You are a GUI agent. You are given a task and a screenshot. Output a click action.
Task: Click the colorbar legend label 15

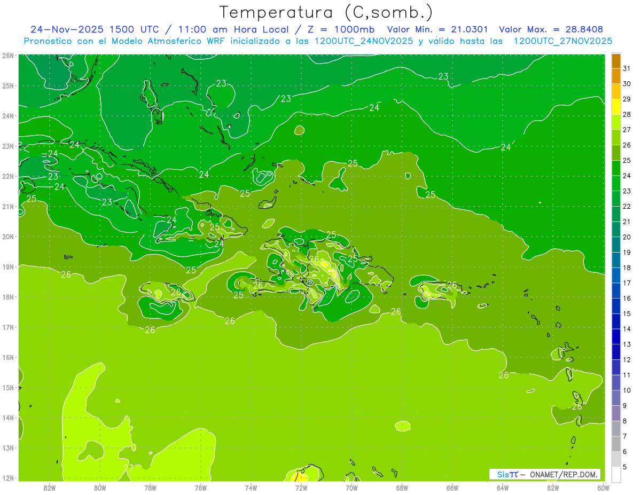[x=627, y=313]
